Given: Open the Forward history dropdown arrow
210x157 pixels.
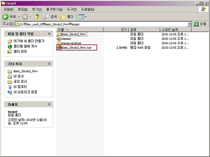Looking at the screenshot, I should [31, 17].
